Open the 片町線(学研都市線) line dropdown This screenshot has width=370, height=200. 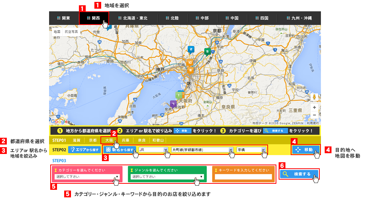click(202, 150)
